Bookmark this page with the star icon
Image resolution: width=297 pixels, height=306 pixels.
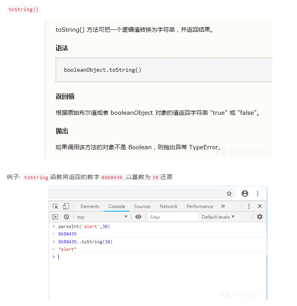pos(229,194)
